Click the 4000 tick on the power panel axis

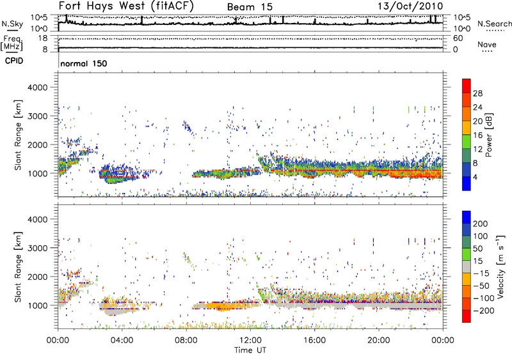pos(37,88)
